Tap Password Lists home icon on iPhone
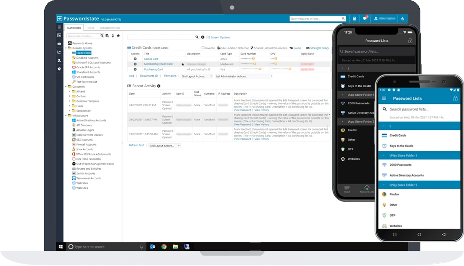Screen dimensions: 464x266 367,189
